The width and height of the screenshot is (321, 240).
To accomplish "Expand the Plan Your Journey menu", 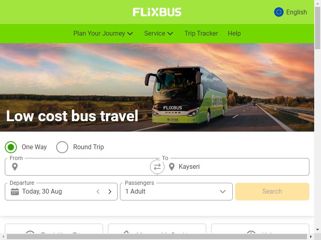I will pos(103,33).
